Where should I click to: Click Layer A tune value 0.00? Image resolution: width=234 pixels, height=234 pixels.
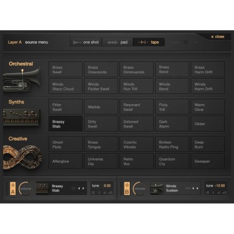(x=107, y=185)
